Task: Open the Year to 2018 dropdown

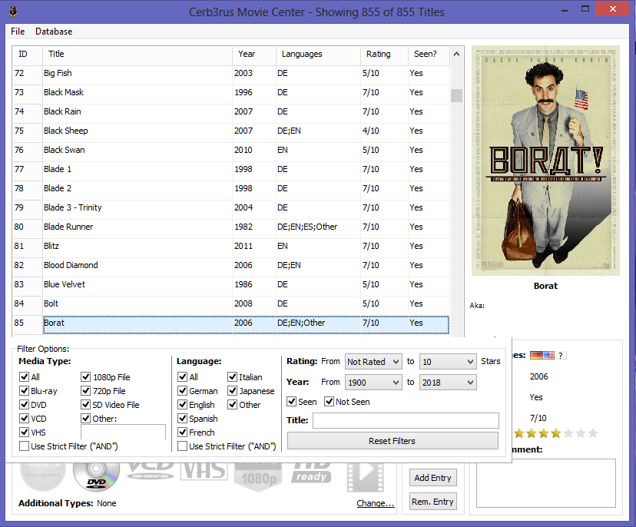Action: tap(447, 383)
